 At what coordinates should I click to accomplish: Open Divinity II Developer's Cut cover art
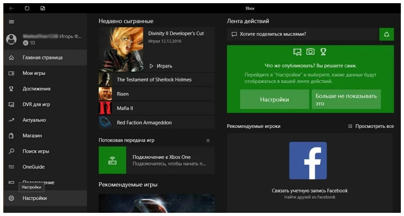121,50
